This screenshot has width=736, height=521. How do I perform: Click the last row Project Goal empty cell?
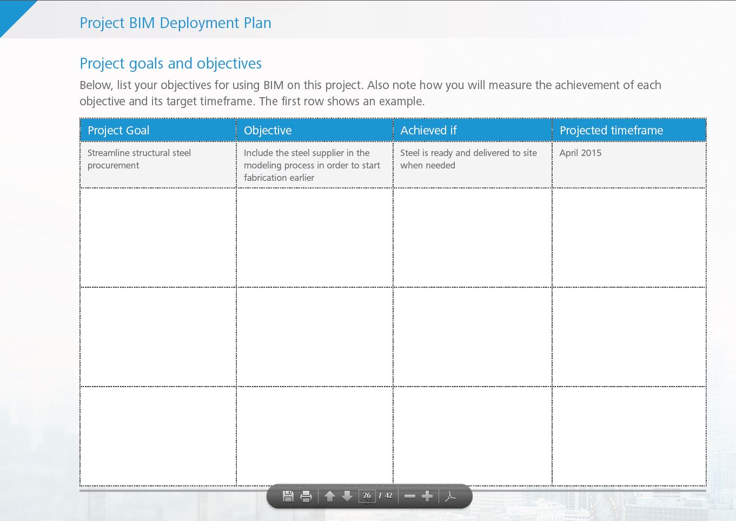(x=158, y=436)
